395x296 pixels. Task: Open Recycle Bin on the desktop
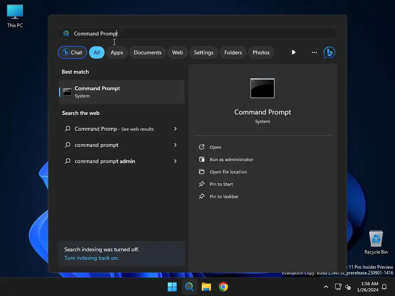[x=376, y=242]
